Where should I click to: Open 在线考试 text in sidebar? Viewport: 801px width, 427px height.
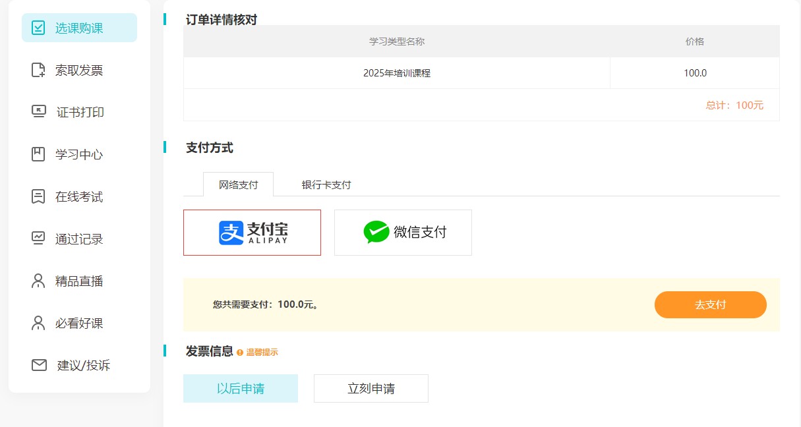point(79,196)
